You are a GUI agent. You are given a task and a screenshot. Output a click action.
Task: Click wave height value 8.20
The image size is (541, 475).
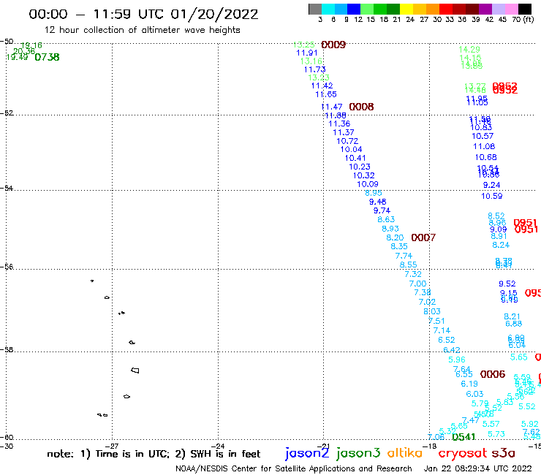click(x=395, y=237)
